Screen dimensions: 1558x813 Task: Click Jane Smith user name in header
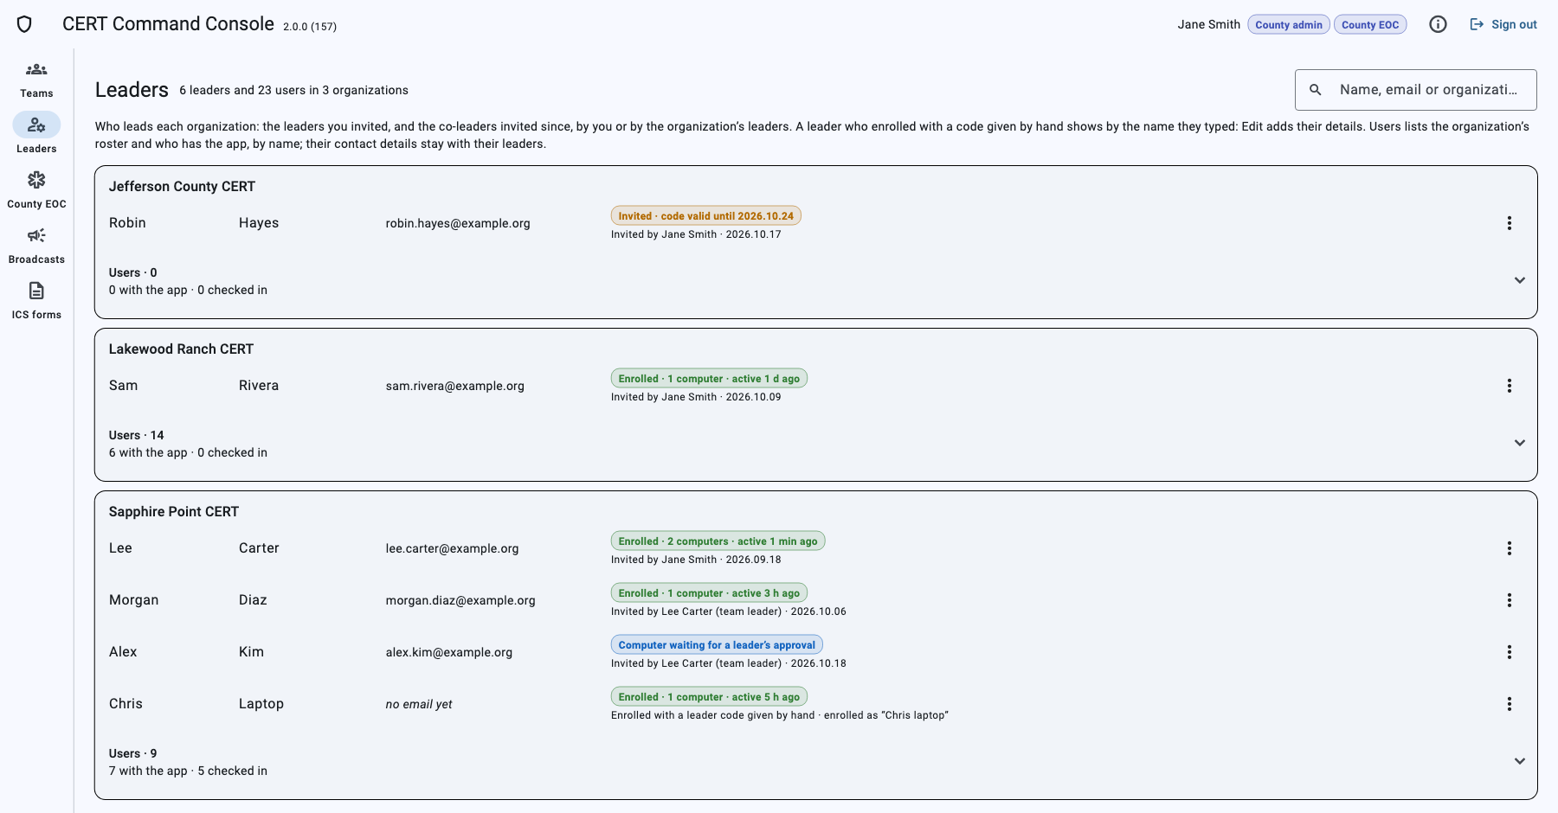1208,24
